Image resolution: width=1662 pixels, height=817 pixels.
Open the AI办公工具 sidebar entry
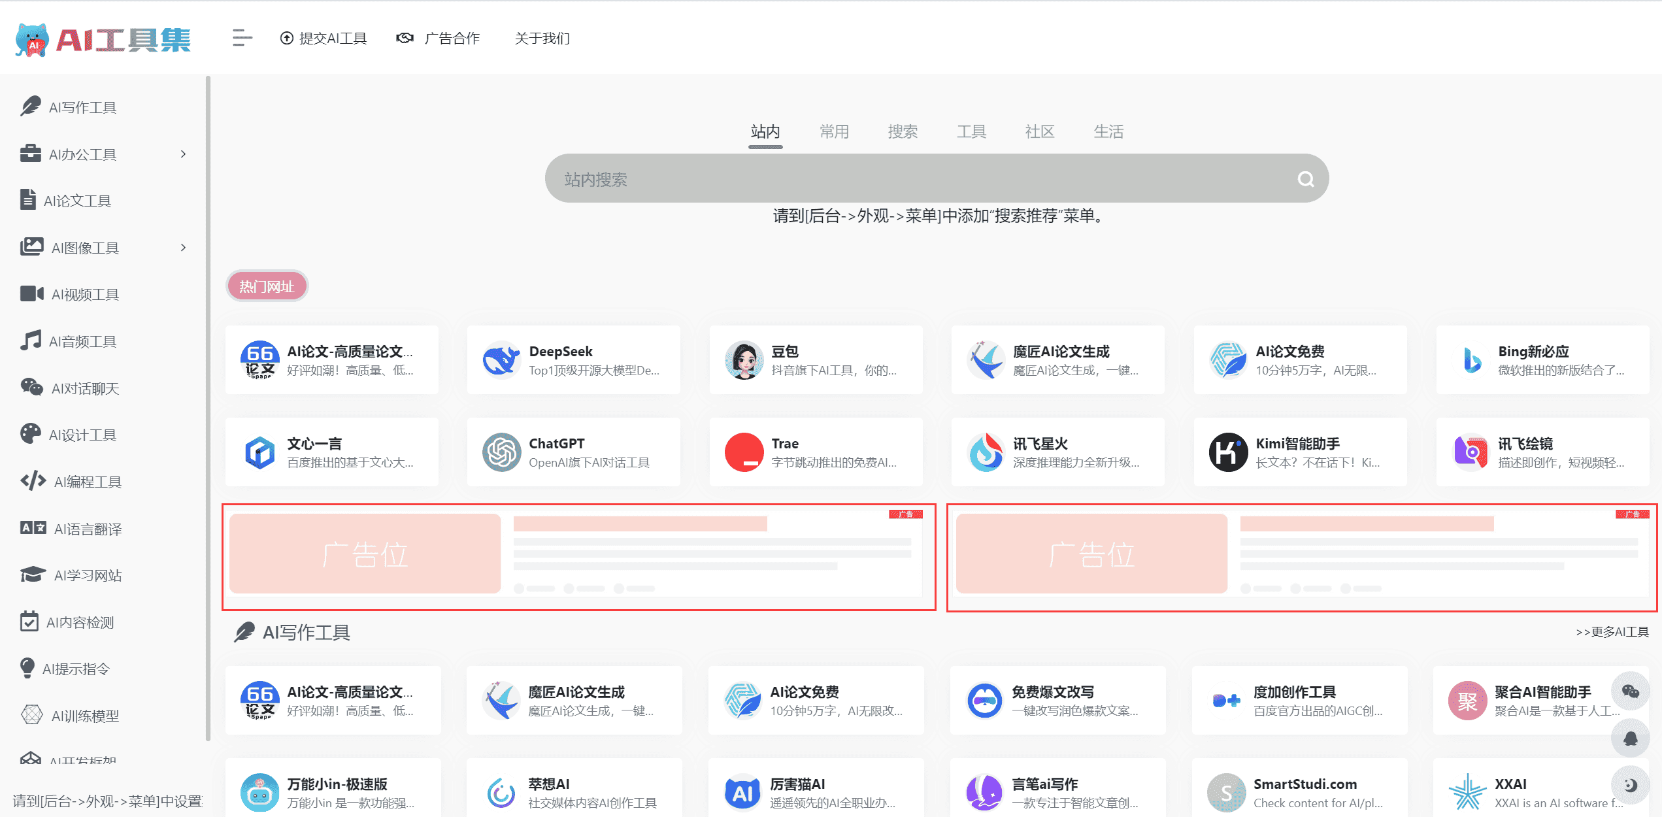[x=82, y=154]
